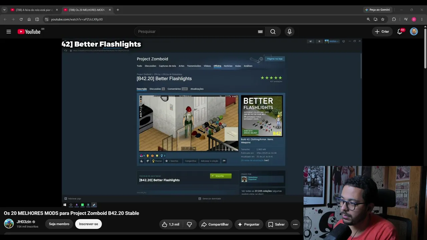Viewport: 427px width, 240px height.
Task: View site information for youtube.com
Action: [47, 19]
